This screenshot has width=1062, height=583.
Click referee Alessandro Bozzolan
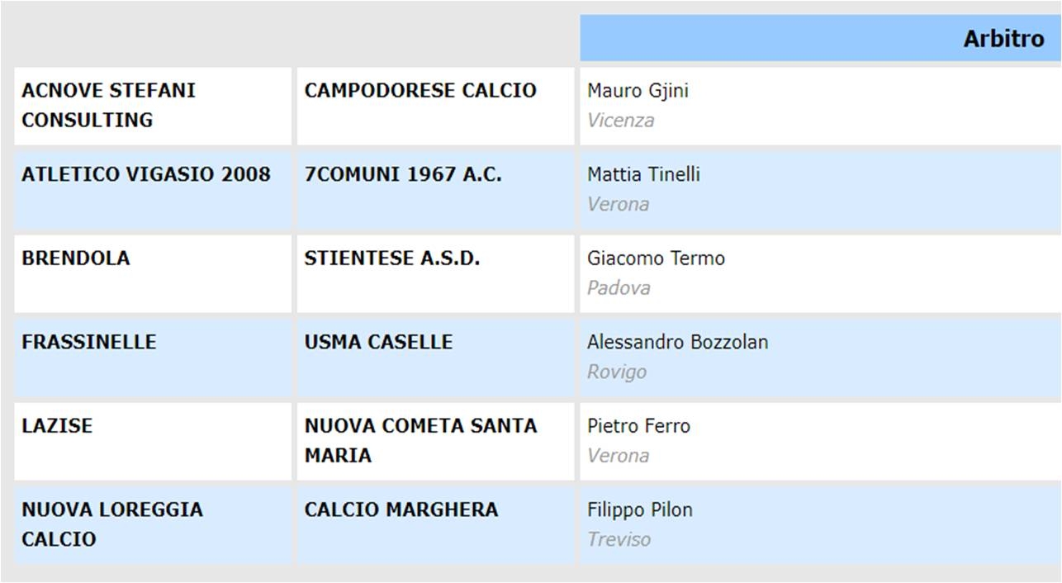coord(677,342)
